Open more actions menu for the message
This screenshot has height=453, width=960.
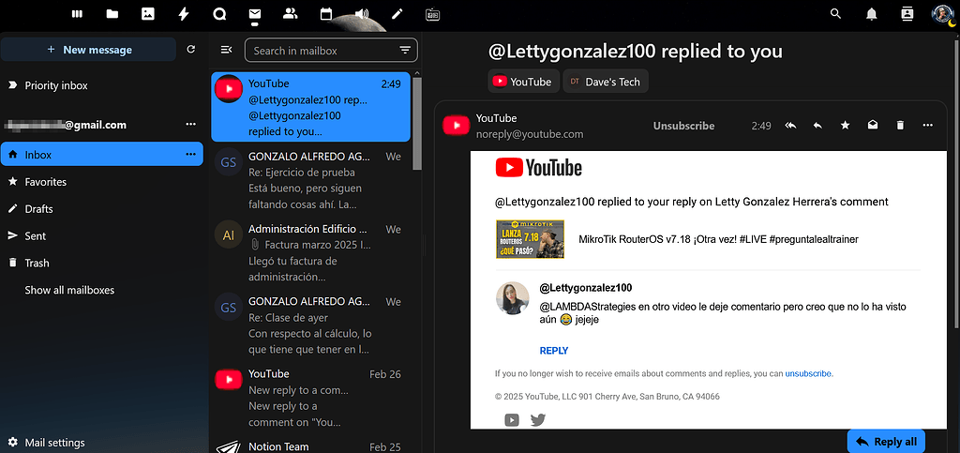[x=927, y=126]
